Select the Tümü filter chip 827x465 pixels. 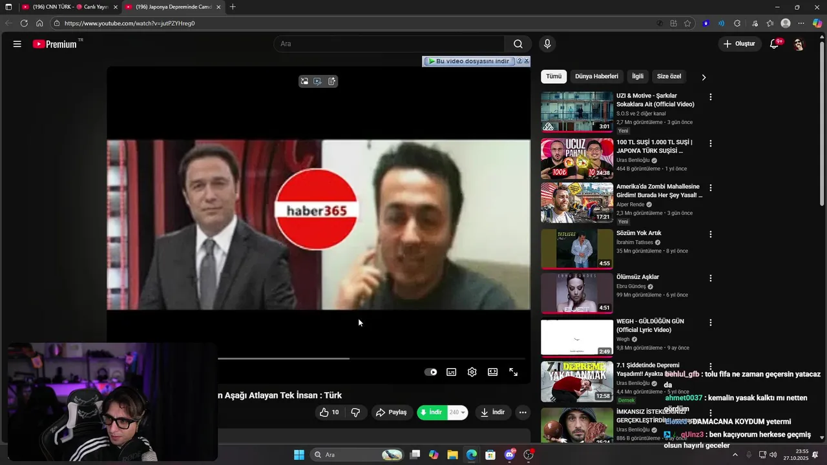click(554, 76)
